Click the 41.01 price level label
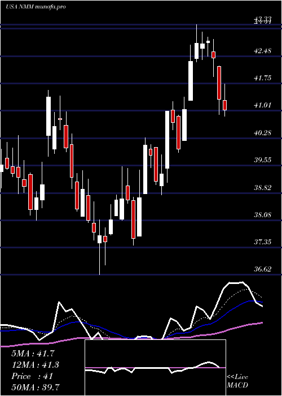Image resolution: width=282 pixels, height=396 pixels. (x=263, y=105)
